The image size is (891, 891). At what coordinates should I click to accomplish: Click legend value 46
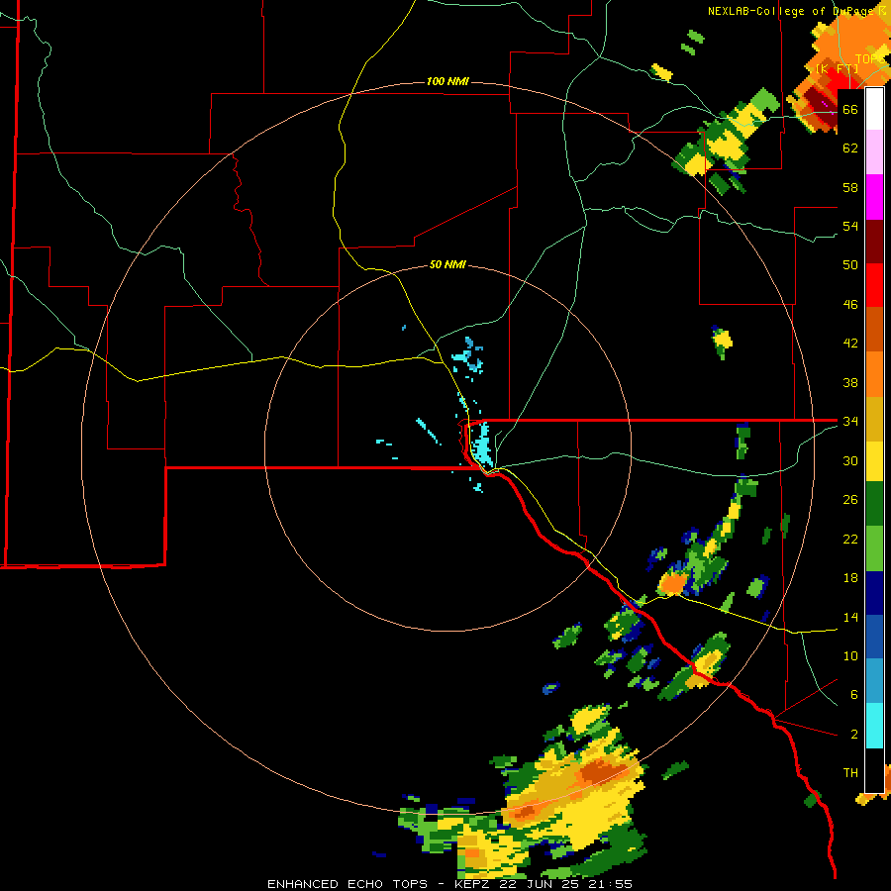click(850, 305)
